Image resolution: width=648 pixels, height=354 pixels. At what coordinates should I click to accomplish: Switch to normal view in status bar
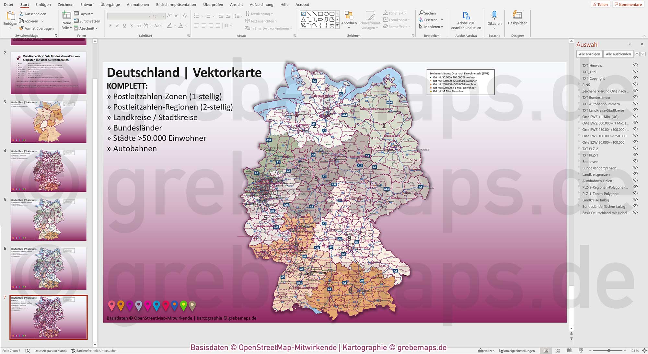click(x=546, y=351)
